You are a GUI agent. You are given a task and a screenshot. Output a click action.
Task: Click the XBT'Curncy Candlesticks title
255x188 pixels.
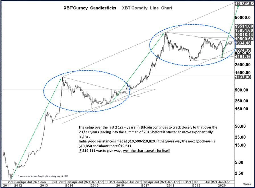coord(90,8)
